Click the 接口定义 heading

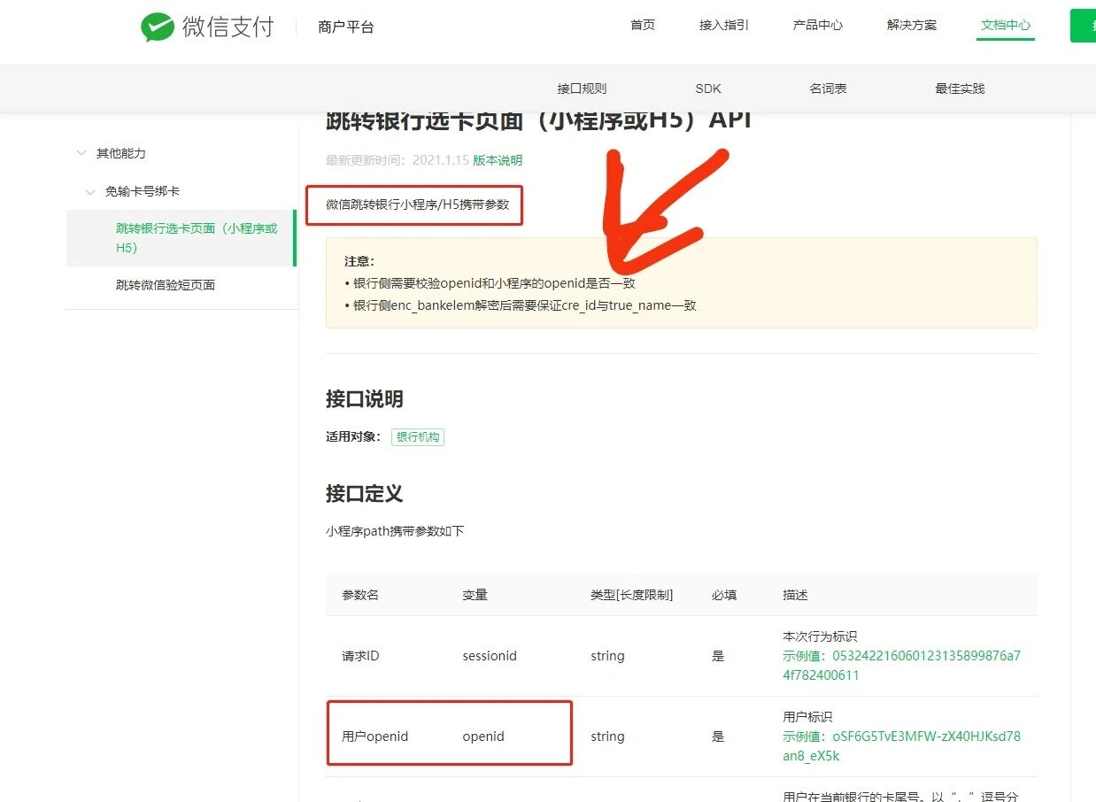tap(365, 494)
